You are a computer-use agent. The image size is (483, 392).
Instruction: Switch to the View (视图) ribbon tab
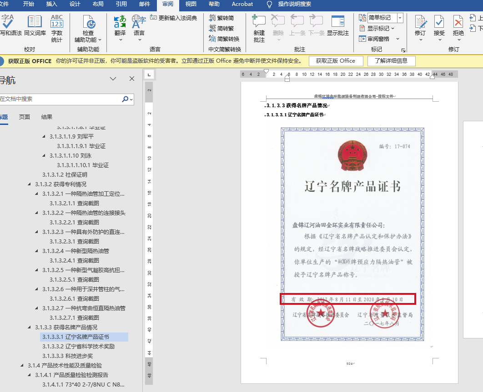pos(191,4)
